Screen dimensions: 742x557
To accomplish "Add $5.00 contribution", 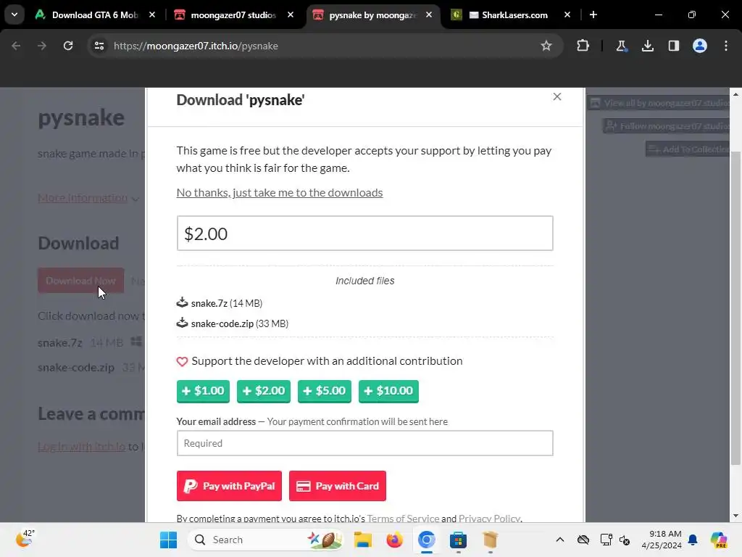I will 325,391.
